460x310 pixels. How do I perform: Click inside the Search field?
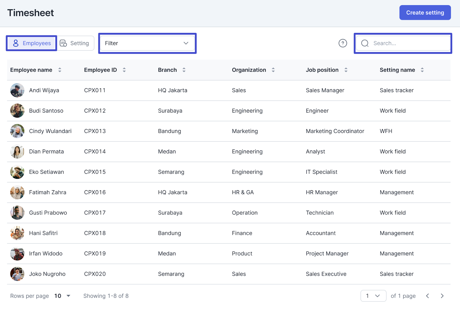pos(402,43)
